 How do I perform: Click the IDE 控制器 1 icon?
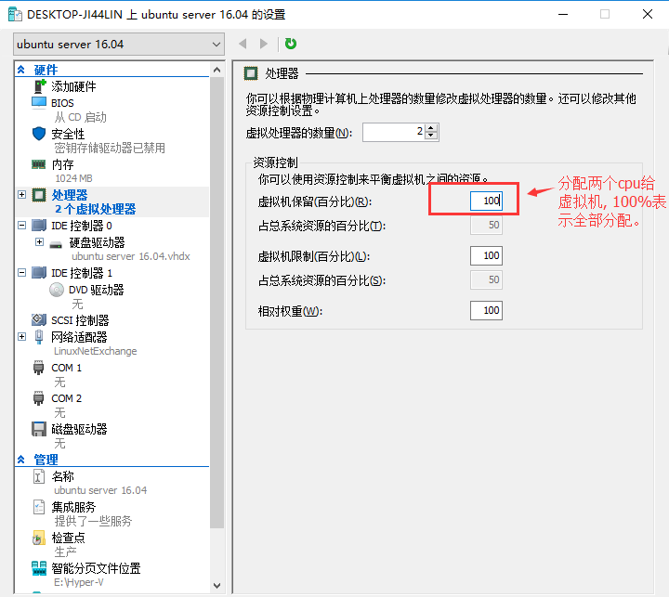39,272
